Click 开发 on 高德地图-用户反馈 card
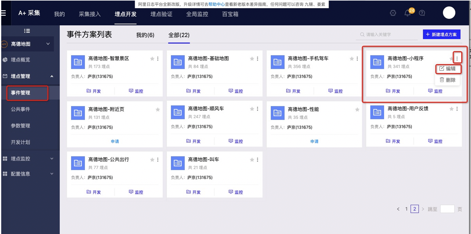 (x=393, y=141)
